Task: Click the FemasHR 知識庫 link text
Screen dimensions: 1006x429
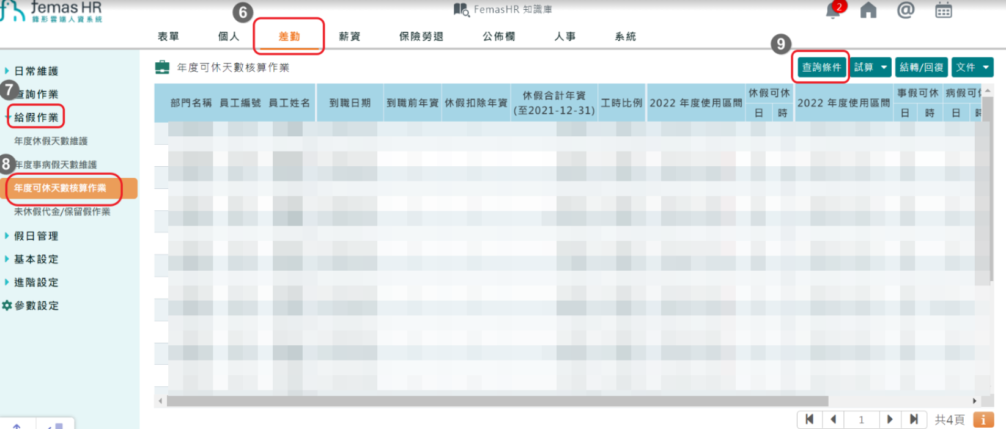Action: (512, 10)
